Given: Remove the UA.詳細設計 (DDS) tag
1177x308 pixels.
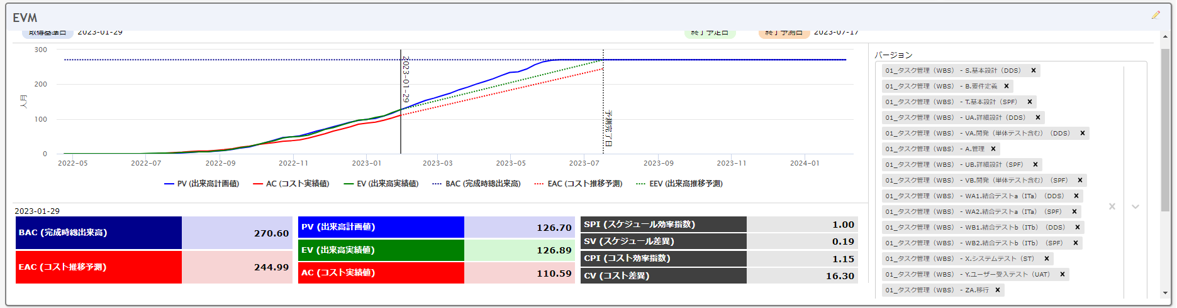Looking at the screenshot, I should (1037, 117).
